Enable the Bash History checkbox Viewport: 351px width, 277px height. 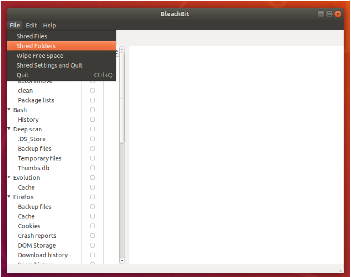(93, 120)
